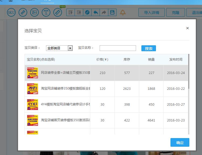Confirm selection with 确定 button

pyautogui.click(x=180, y=142)
